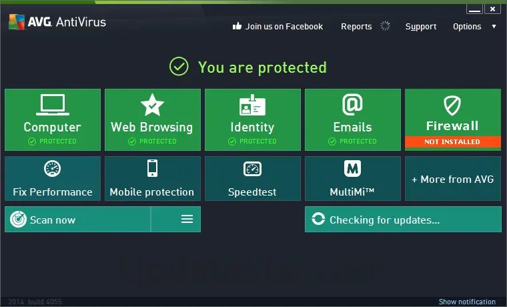
Task: Open the Mobile protection tile label
Action: click(152, 192)
